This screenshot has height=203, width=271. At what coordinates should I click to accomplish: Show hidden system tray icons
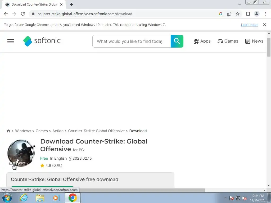(x=225, y=198)
